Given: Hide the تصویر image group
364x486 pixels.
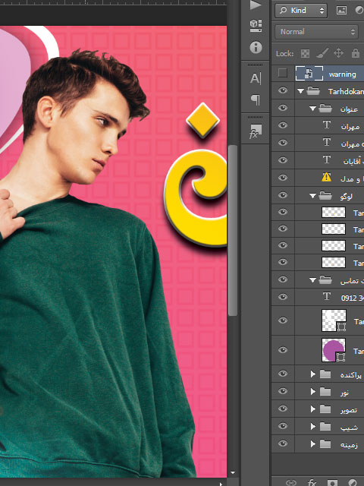Looking at the screenshot, I should click(x=283, y=409).
